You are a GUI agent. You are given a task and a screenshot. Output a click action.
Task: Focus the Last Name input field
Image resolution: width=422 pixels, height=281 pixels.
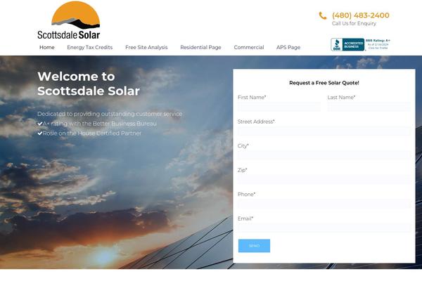tap(369, 107)
